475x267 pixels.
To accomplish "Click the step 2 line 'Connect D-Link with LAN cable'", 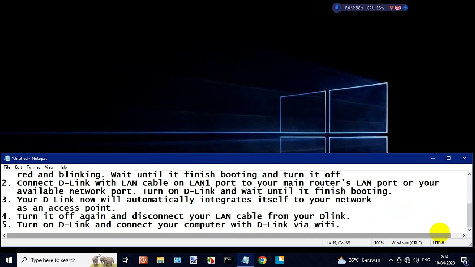I will click(220, 183).
